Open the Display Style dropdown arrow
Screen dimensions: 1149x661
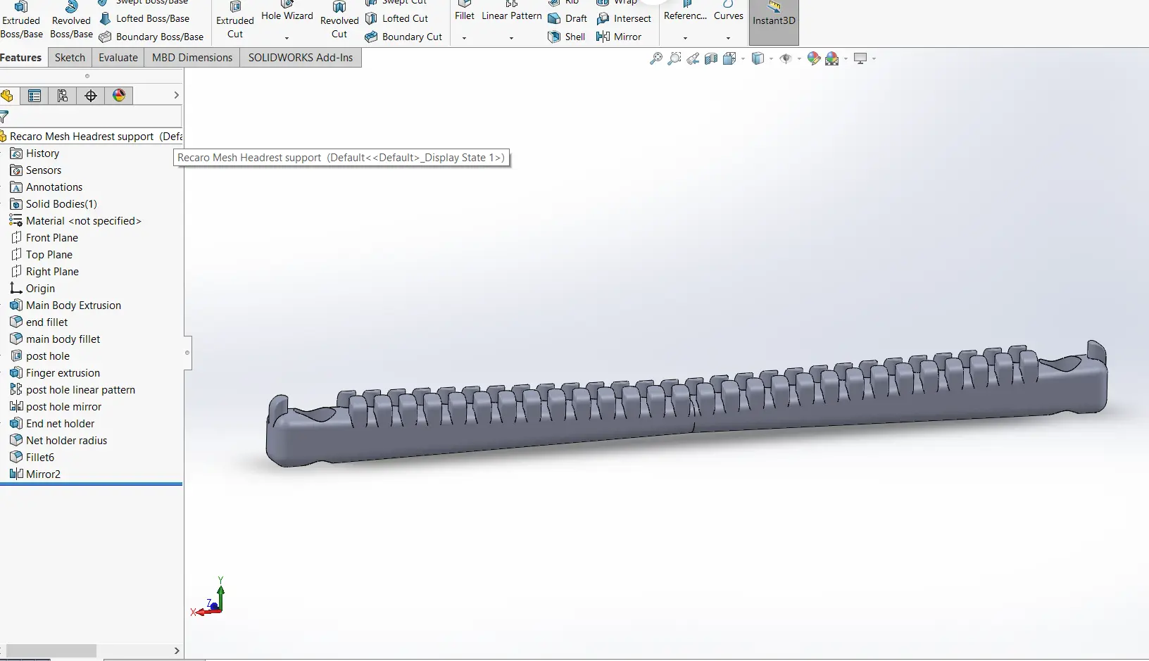click(771, 58)
